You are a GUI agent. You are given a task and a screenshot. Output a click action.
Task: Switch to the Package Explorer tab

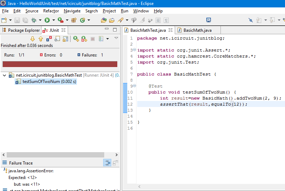tap(21, 30)
